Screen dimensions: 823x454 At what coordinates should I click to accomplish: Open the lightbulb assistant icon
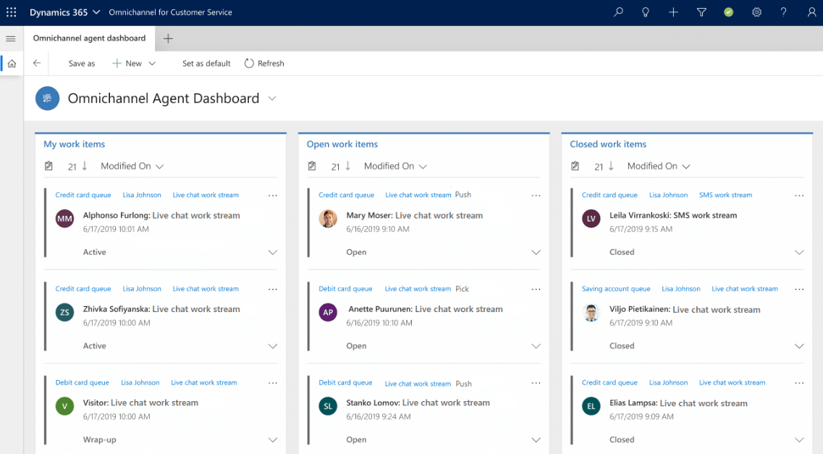(646, 12)
